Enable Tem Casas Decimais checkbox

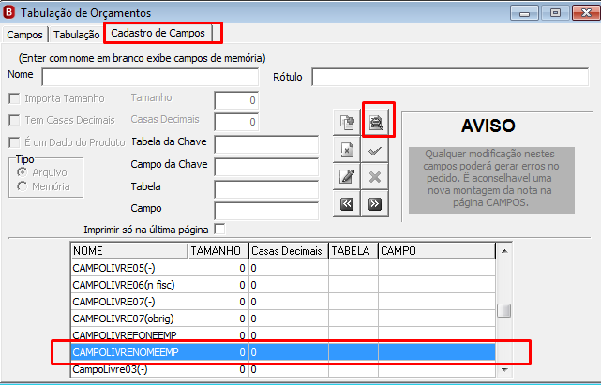14,120
